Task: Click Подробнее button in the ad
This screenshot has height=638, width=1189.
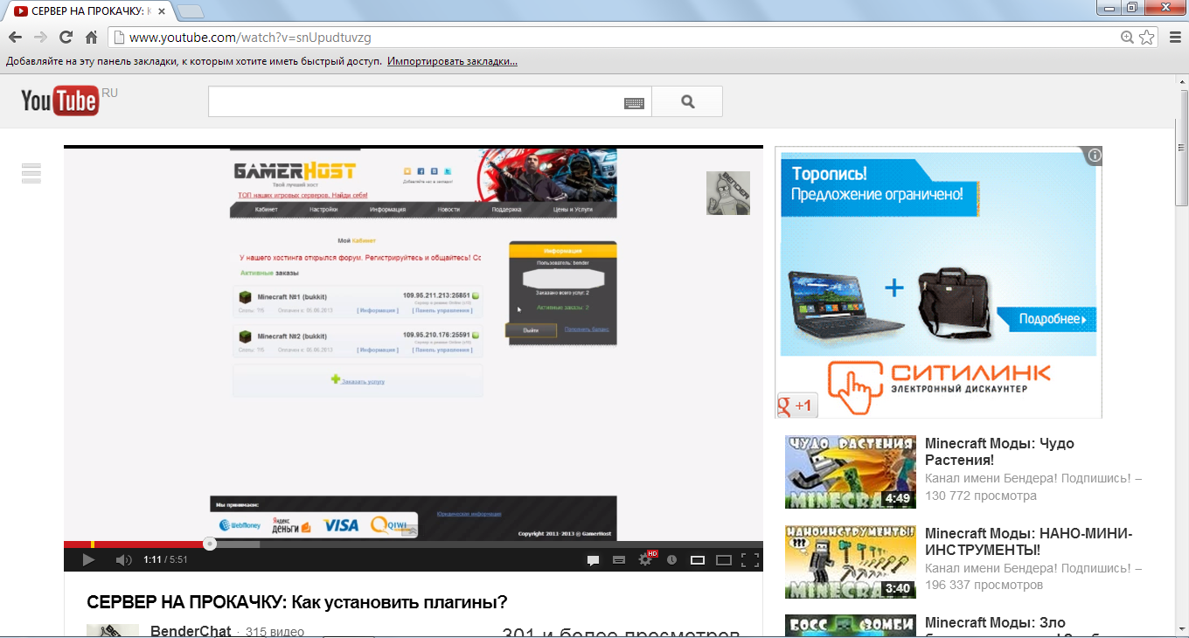Action: (1046, 319)
